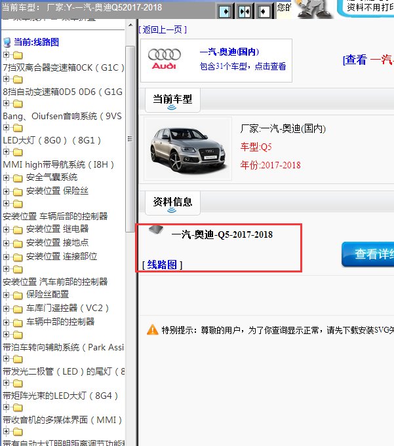Select 车辆中部的控制器 tree item

[x=60, y=322]
